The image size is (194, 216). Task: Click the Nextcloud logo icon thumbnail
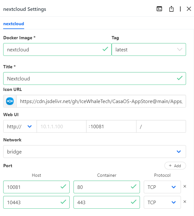pyautogui.click(x=10, y=101)
